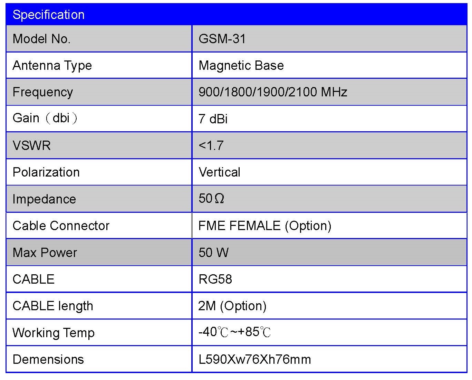
Task: Select the 50 W max power value
Action: 213,253
